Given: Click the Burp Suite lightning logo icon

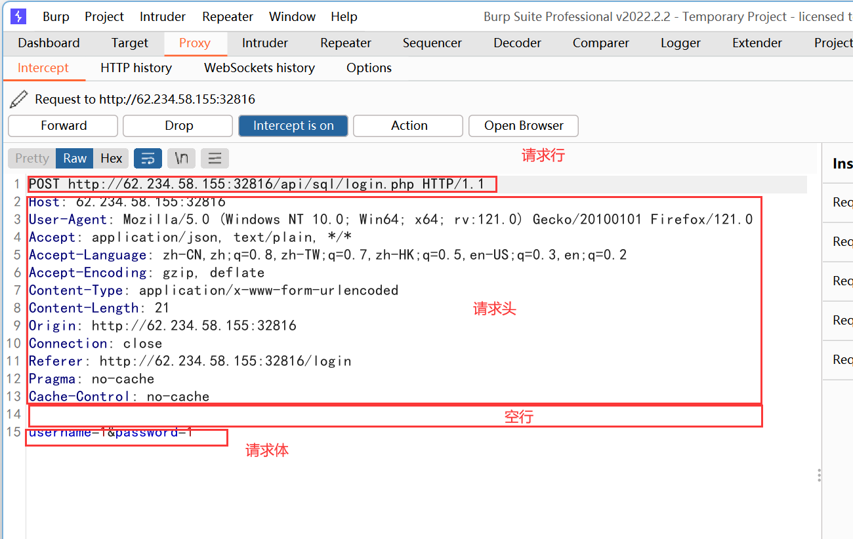Looking at the screenshot, I should pos(18,16).
